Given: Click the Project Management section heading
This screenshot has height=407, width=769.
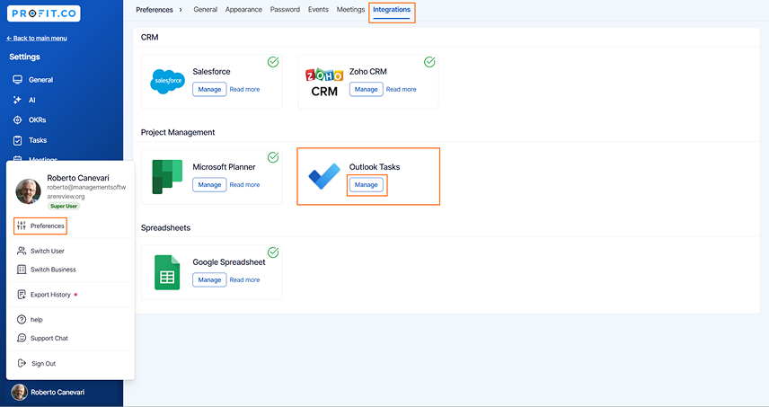Looking at the screenshot, I should pos(178,132).
